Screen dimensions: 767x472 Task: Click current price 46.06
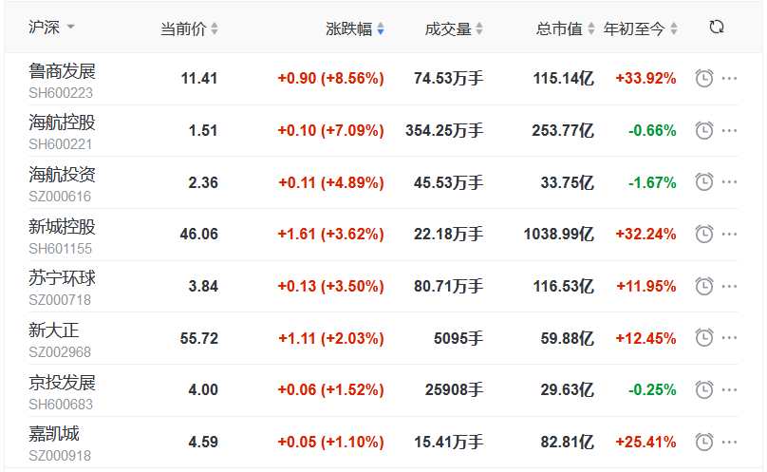198,234
